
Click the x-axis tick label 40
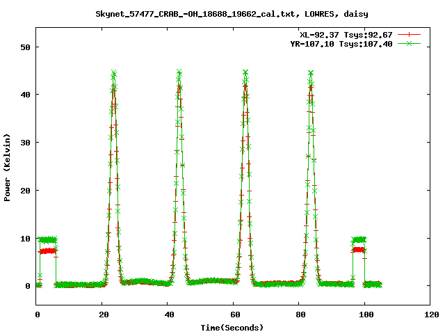pos(169,315)
